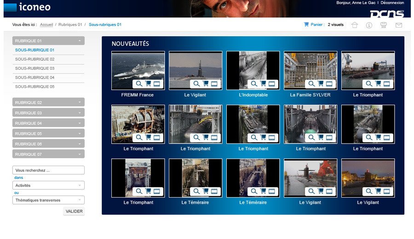Click the Panier shopping cart icon
Viewport: 414px width, 239px height.
[x=306, y=25]
